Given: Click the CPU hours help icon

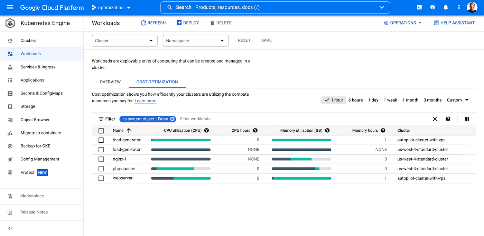Looking at the screenshot, I should [x=255, y=131].
